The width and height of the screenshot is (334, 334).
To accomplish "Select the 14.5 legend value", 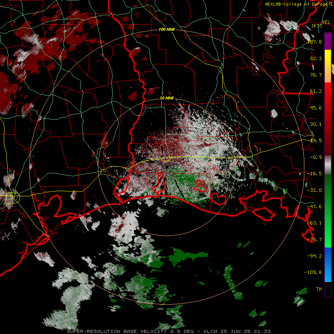I will click(x=316, y=141).
